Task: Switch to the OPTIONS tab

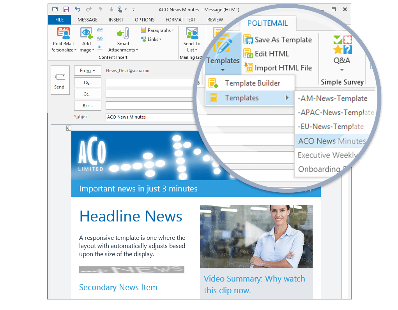Action: coord(145,20)
